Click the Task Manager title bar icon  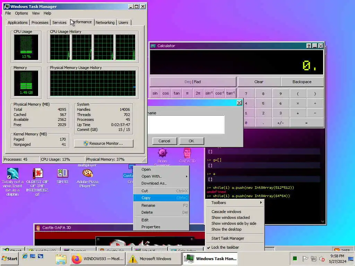pos(7,7)
